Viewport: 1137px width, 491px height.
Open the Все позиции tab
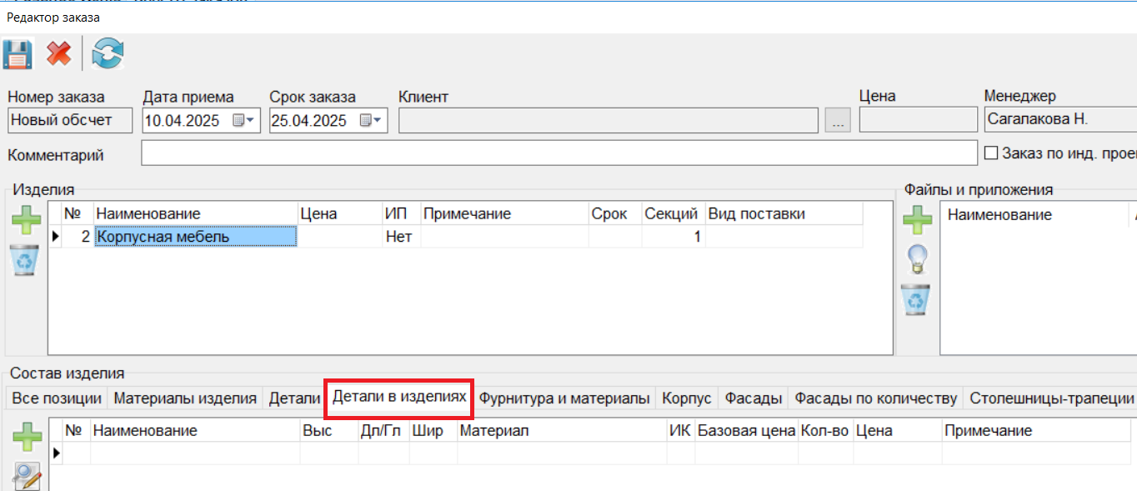(x=57, y=398)
